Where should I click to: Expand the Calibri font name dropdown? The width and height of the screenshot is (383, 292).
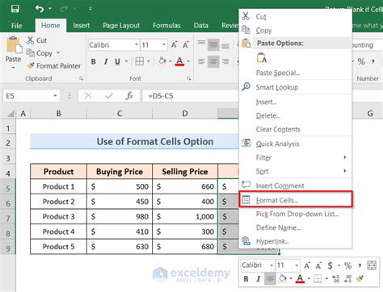pos(137,44)
